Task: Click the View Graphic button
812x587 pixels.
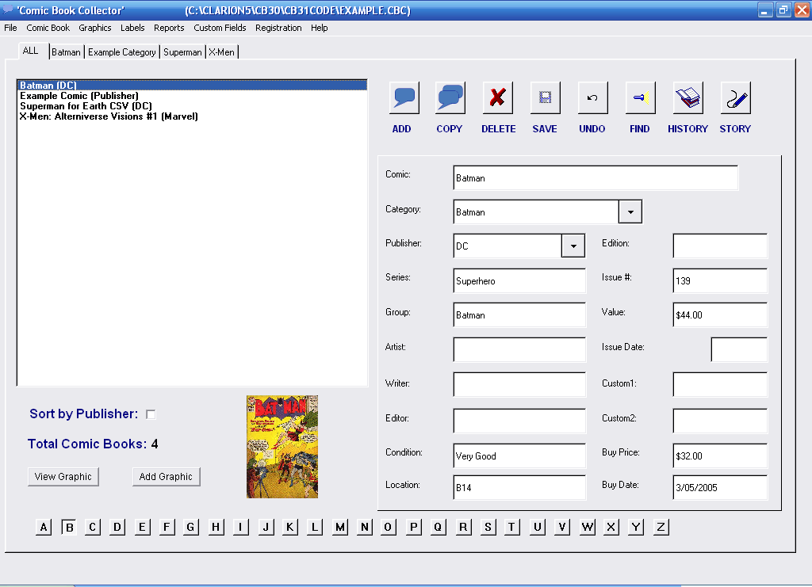Action: [63, 477]
